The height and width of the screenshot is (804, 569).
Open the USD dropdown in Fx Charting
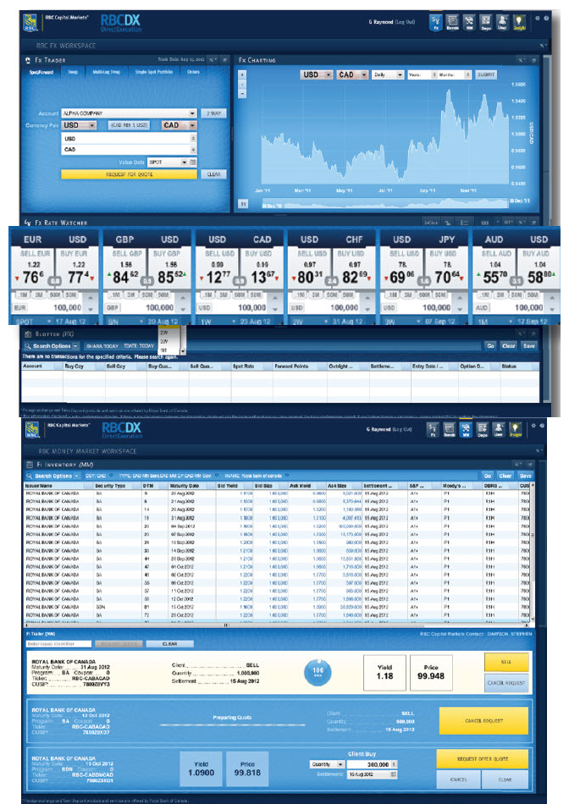point(317,74)
